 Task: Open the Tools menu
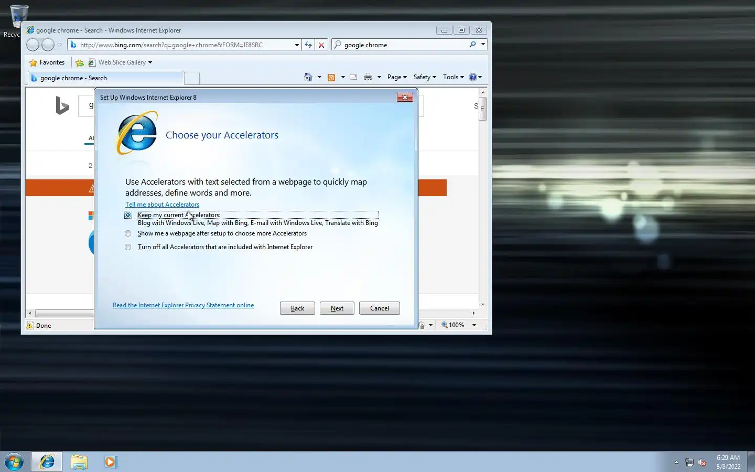[454, 77]
